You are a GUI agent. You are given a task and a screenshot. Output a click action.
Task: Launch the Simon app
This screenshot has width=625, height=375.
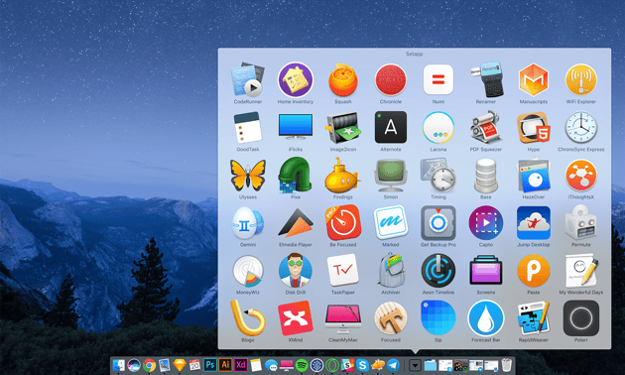point(391,175)
